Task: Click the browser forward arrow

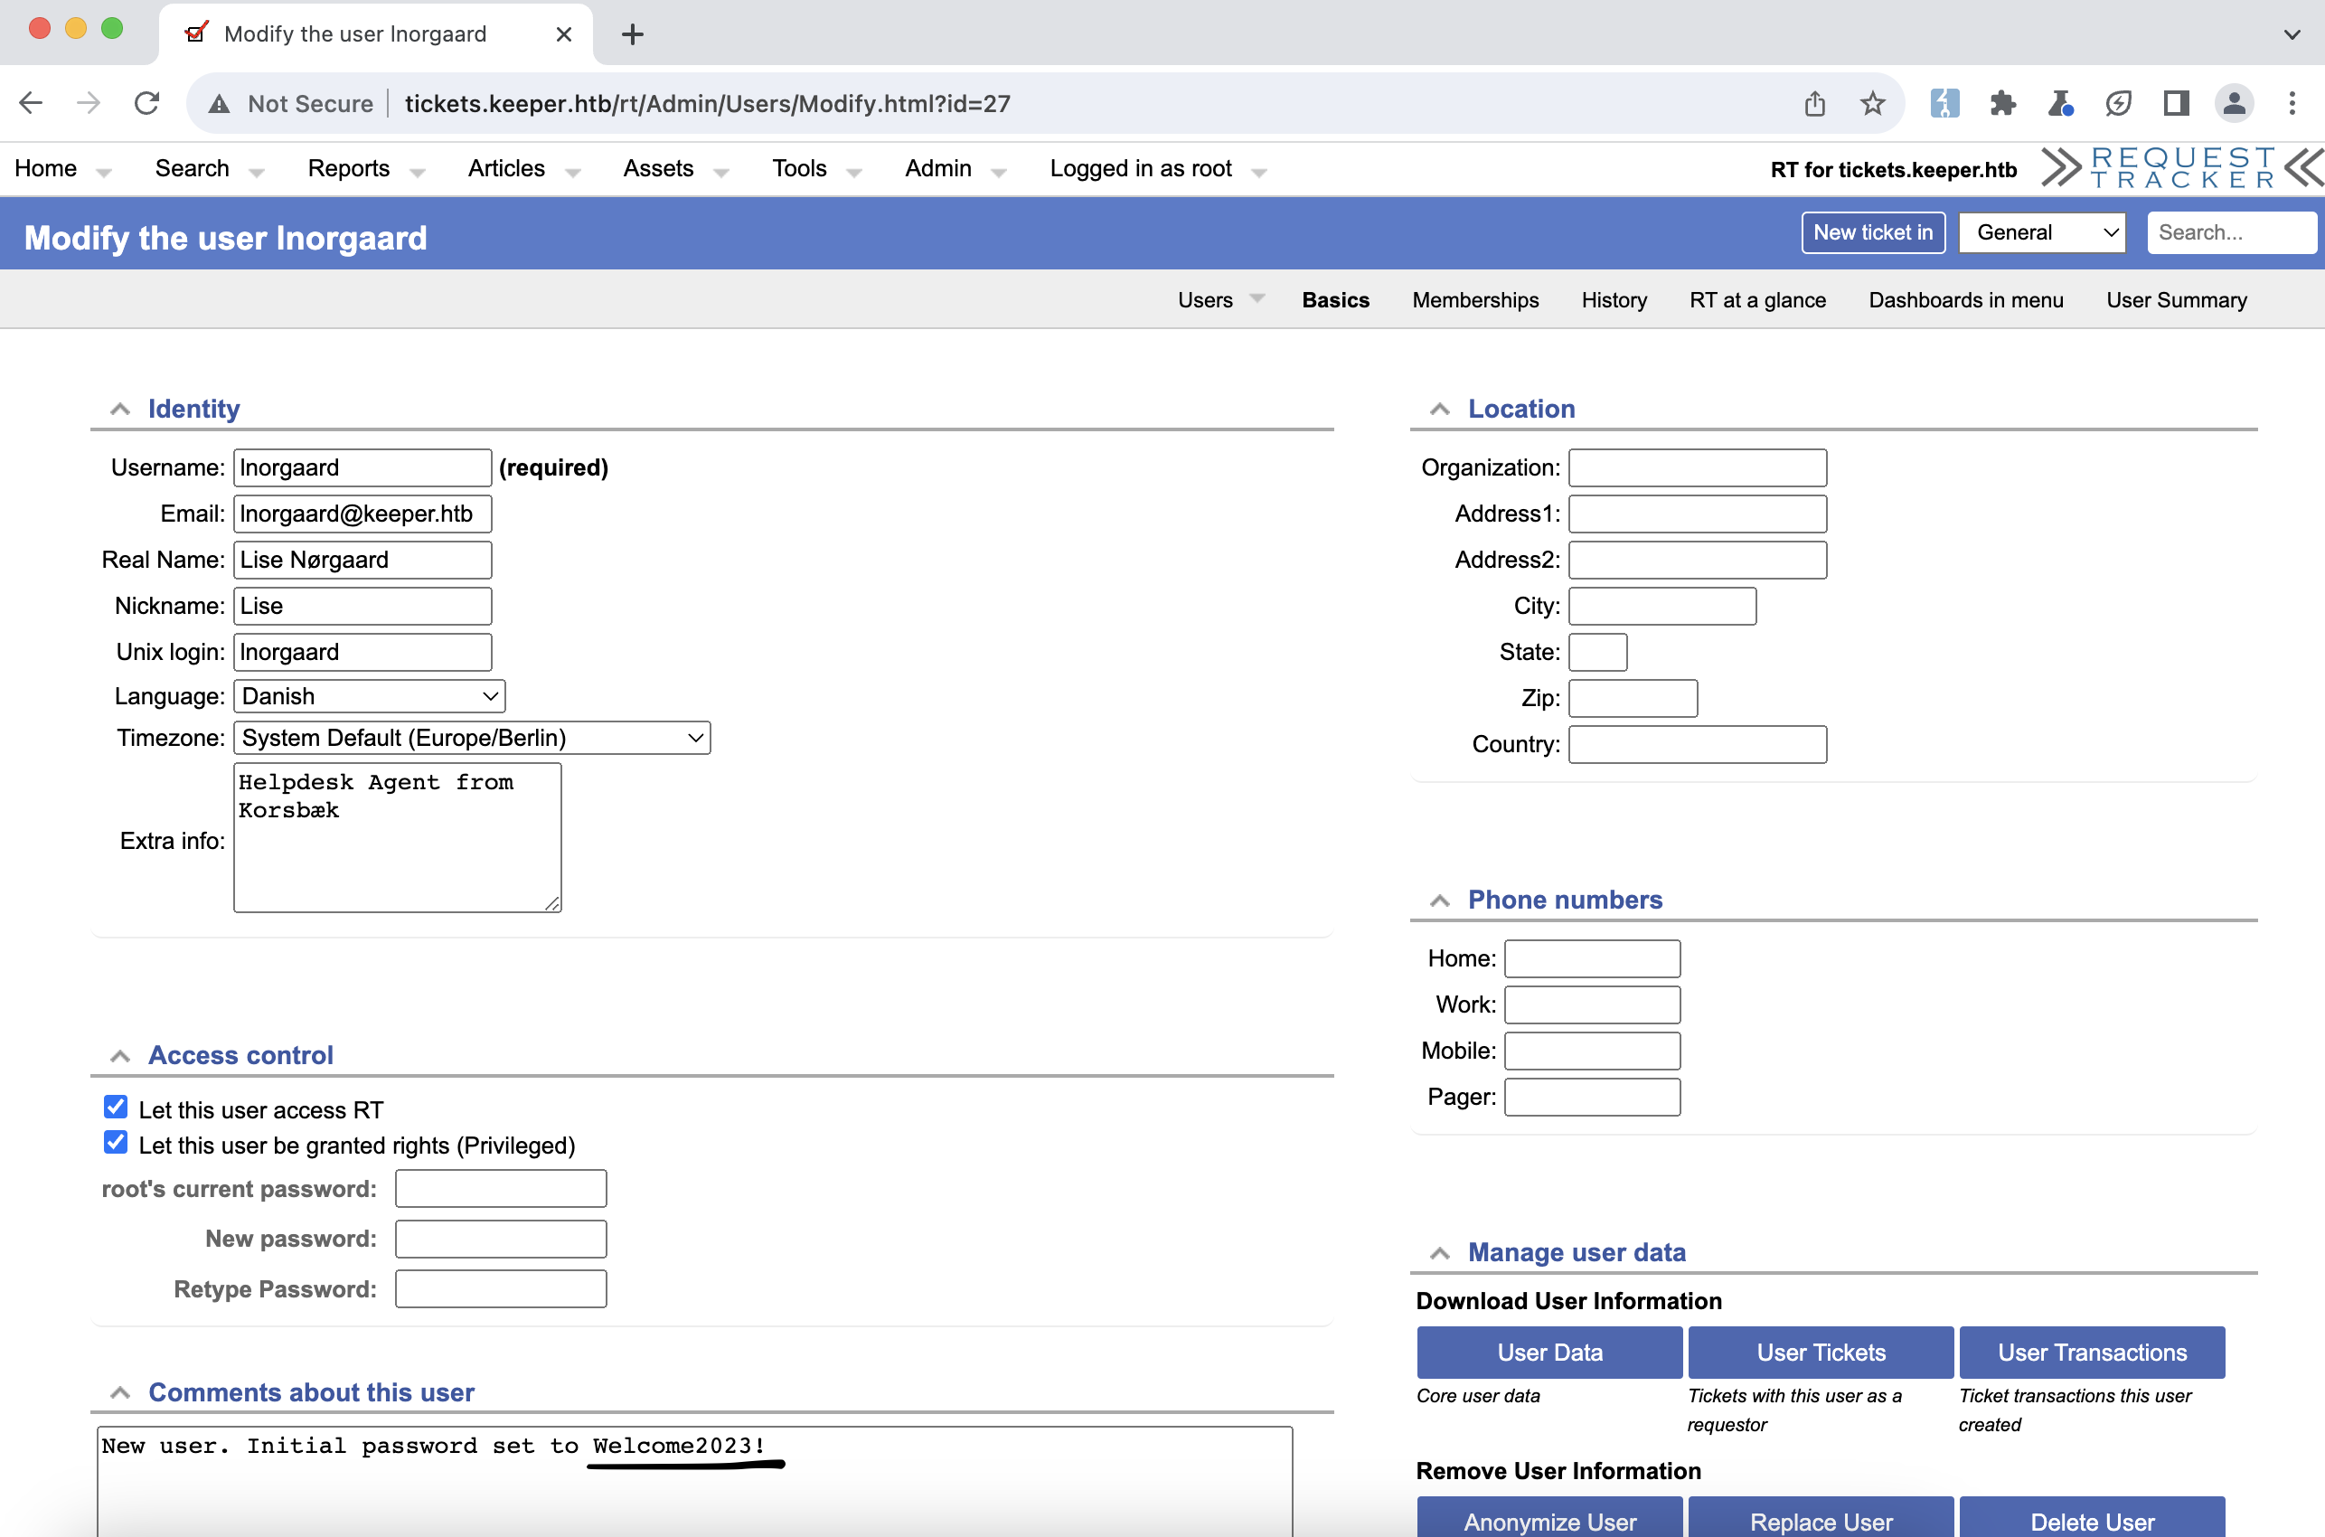Action: click(89, 103)
